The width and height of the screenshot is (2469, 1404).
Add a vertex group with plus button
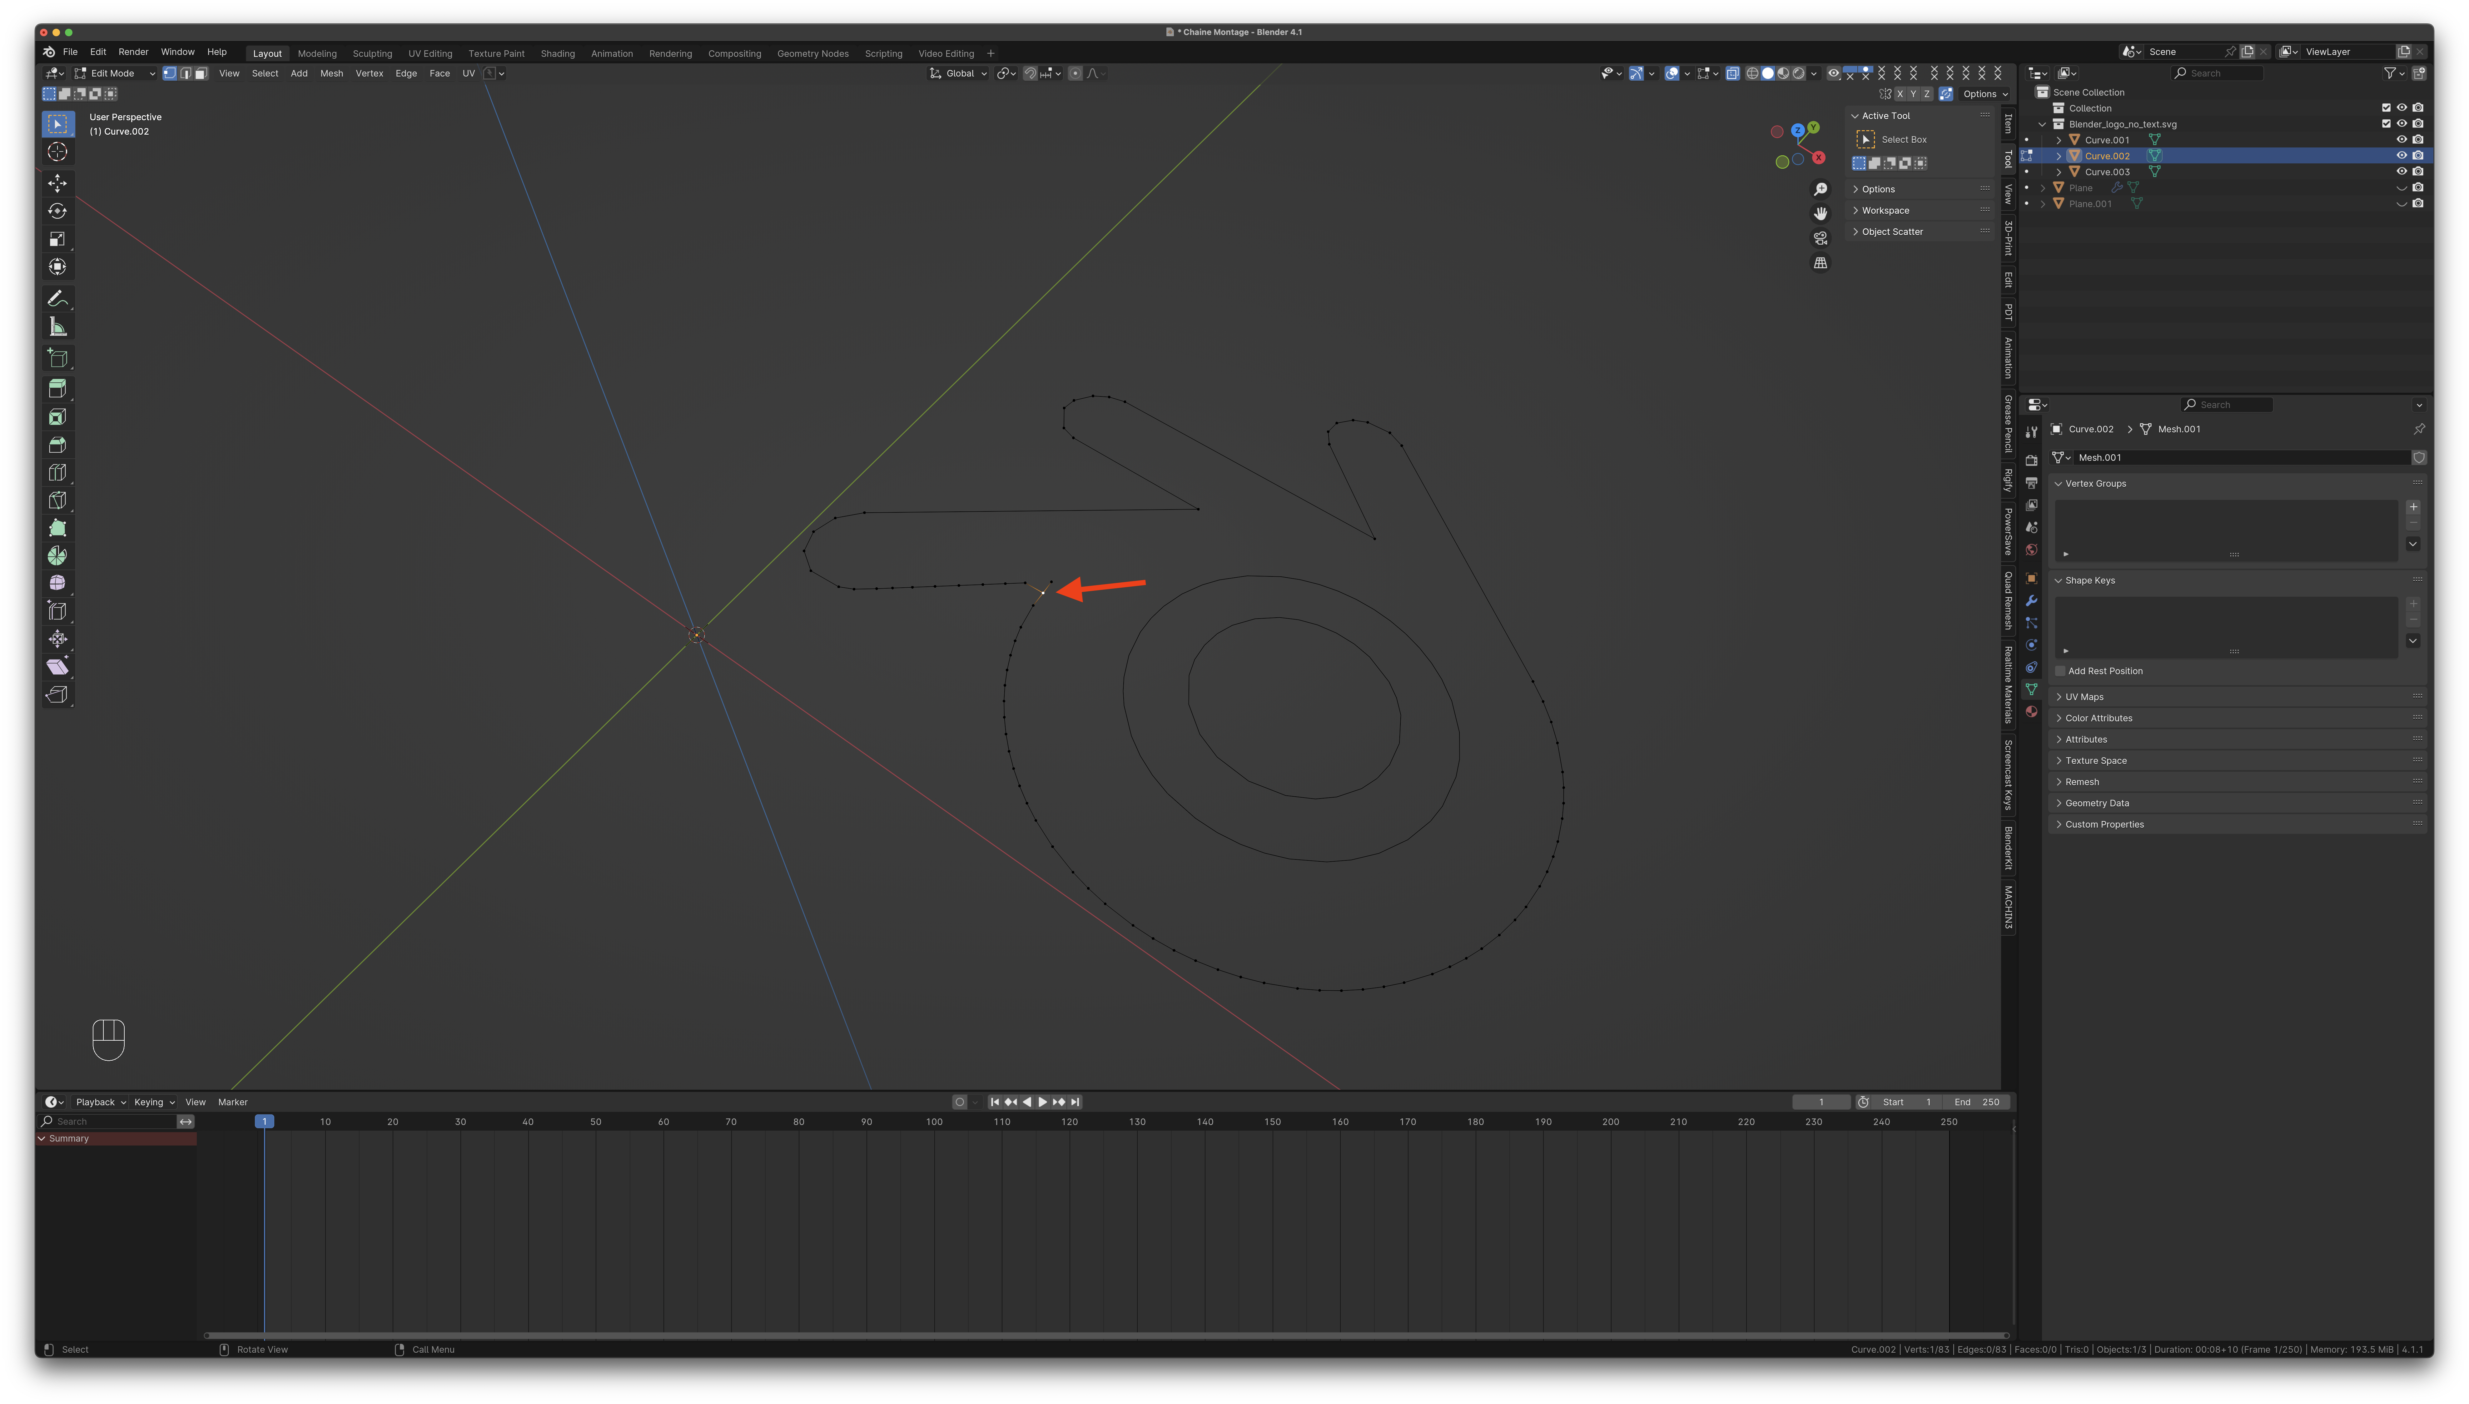click(2413, 507)
